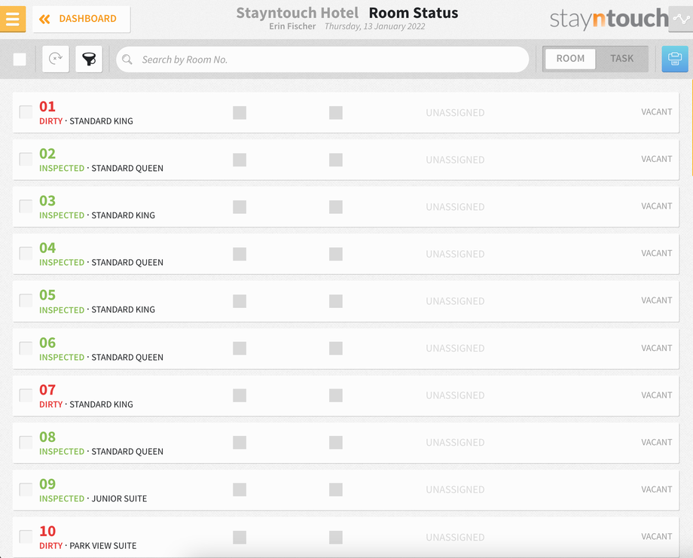Click DIRTY status of room 01
This screenshot has width=693, height=558.
click(50, 121)
